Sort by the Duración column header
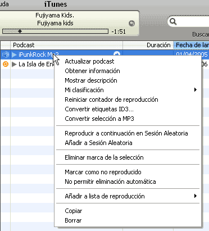209x231 pixels. click(x=148, y=45)
